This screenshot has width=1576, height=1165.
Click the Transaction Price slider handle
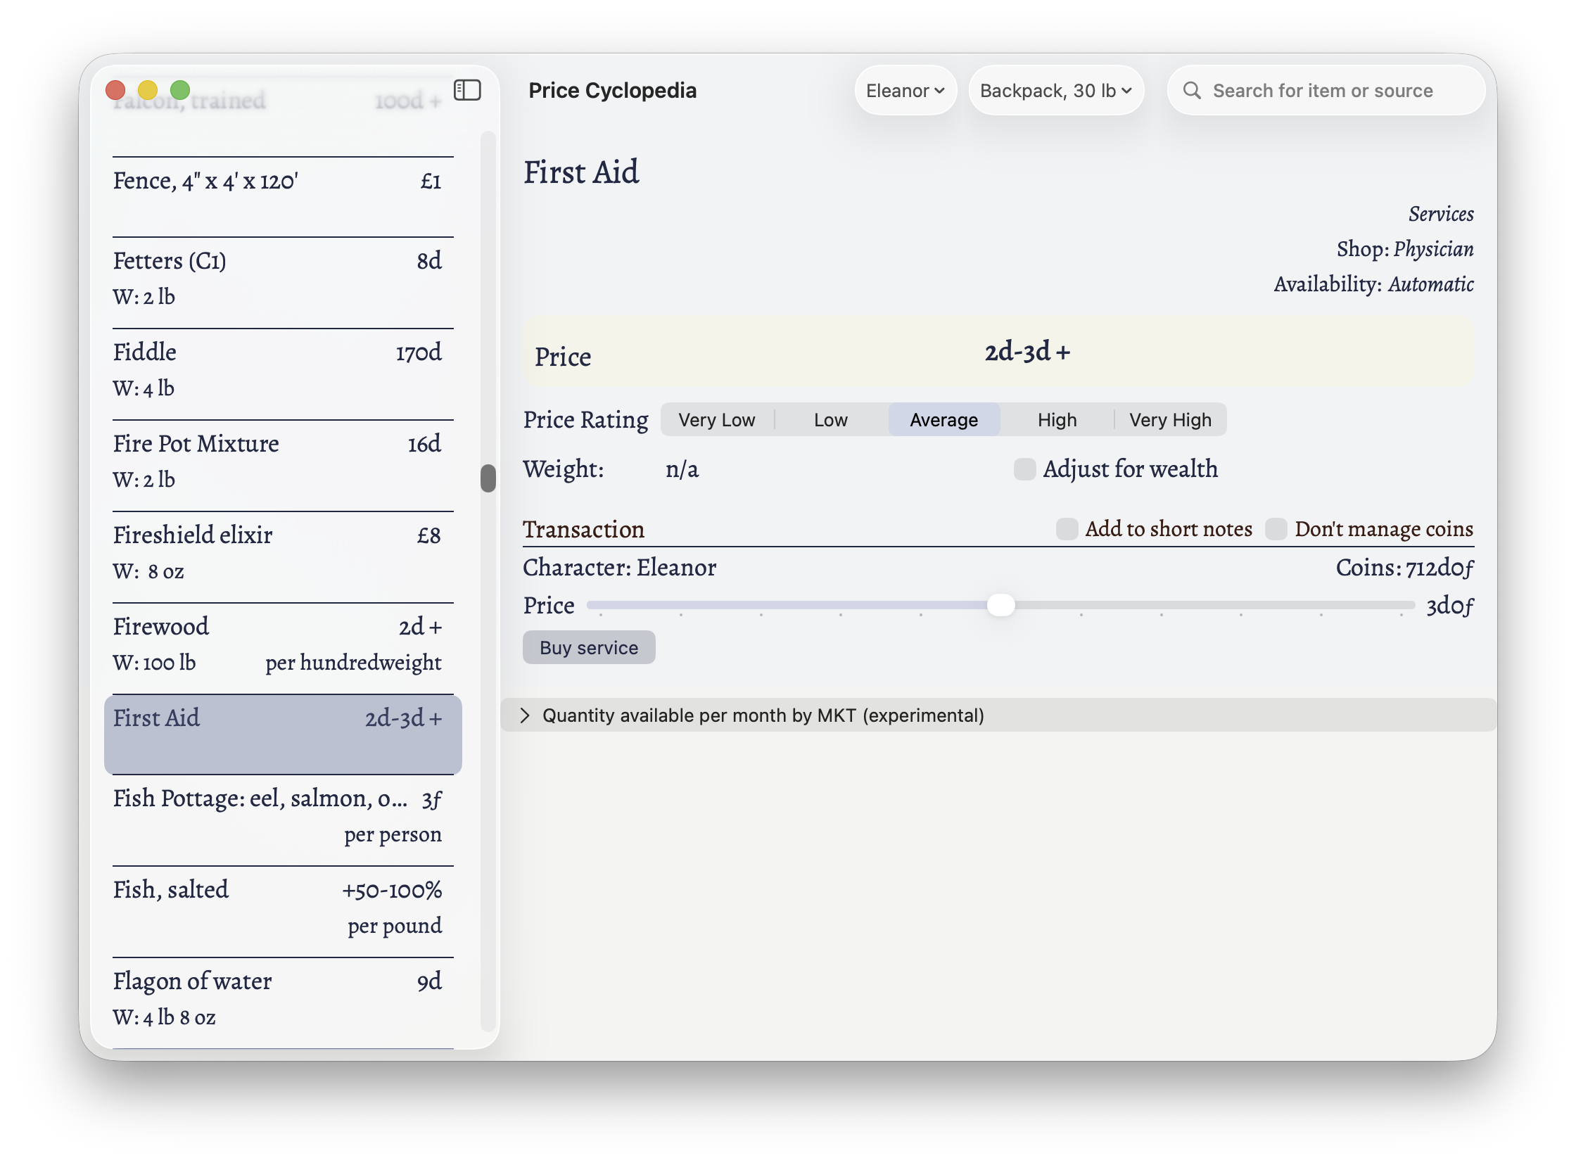[x=1000, y=605]
